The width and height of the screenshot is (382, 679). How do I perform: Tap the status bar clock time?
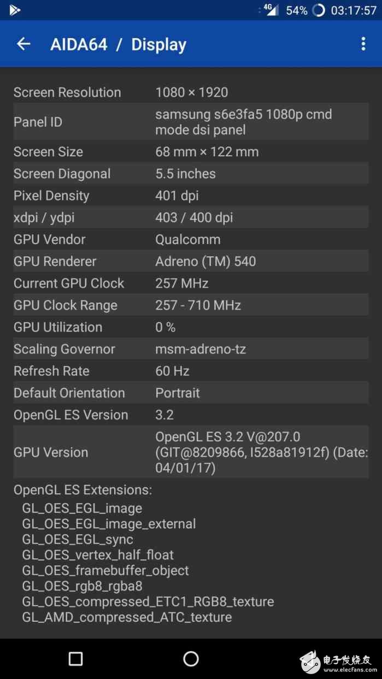pyautogui.click(x=354, y=10)
